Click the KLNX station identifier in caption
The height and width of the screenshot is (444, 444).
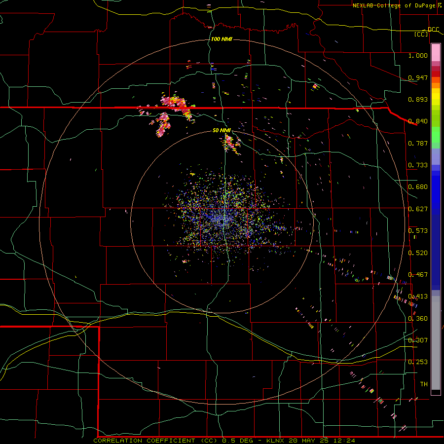(x=276, y=441)
